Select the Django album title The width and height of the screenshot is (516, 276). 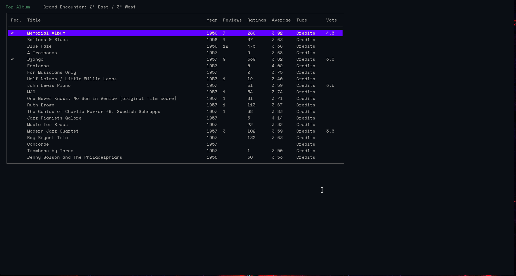pos(35,59)
